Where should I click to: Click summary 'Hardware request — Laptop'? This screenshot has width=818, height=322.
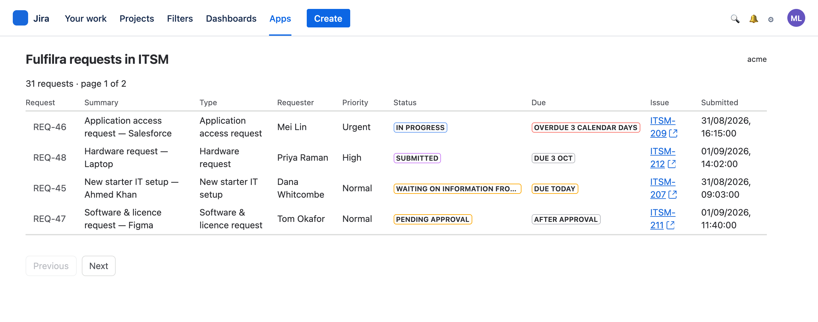pos(126,157)
